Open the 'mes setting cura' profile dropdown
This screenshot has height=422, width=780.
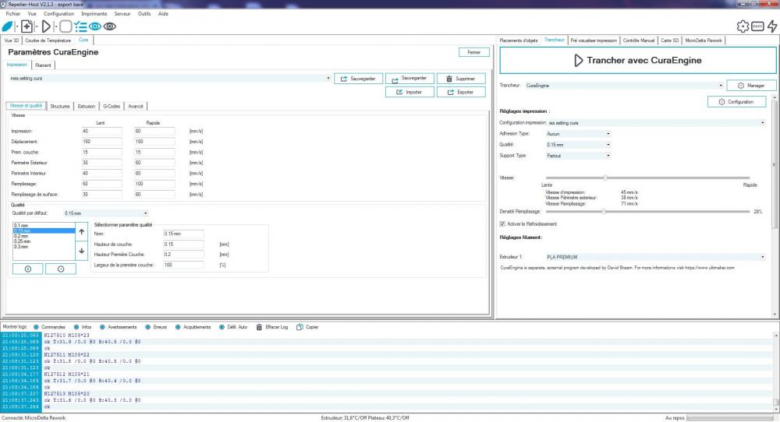[169, 79]
